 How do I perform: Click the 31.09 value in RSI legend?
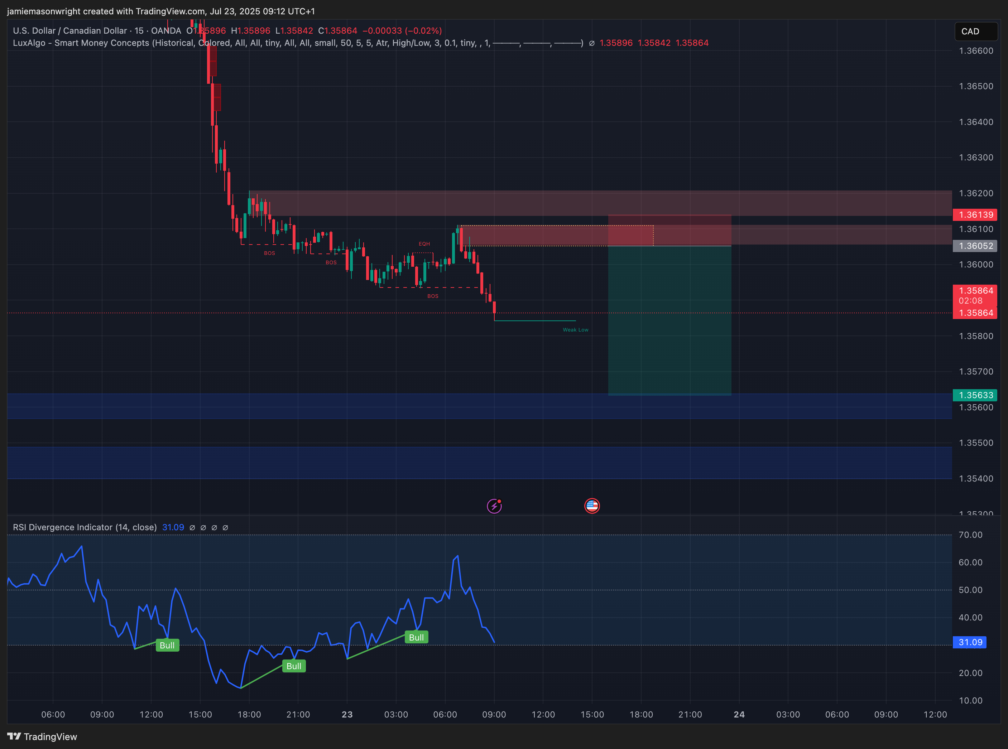coord(173,527)
